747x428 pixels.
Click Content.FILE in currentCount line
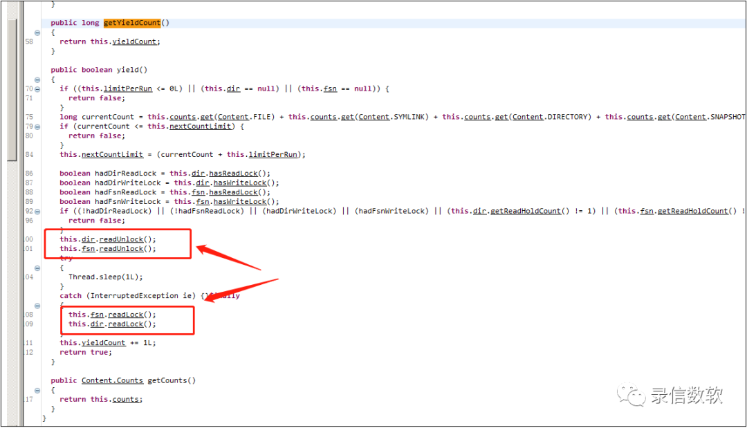point(243,117)
